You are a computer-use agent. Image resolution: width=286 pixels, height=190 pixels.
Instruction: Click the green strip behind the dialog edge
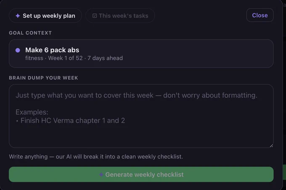284,172
